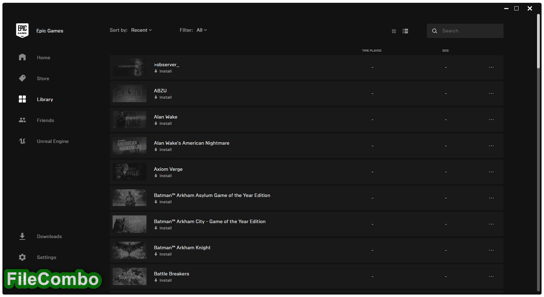Click the ABZU thumbnail

[x=129, y=93]
